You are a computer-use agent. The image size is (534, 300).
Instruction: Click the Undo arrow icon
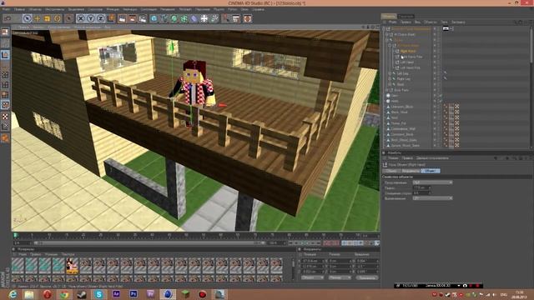[x=8, y=18]
